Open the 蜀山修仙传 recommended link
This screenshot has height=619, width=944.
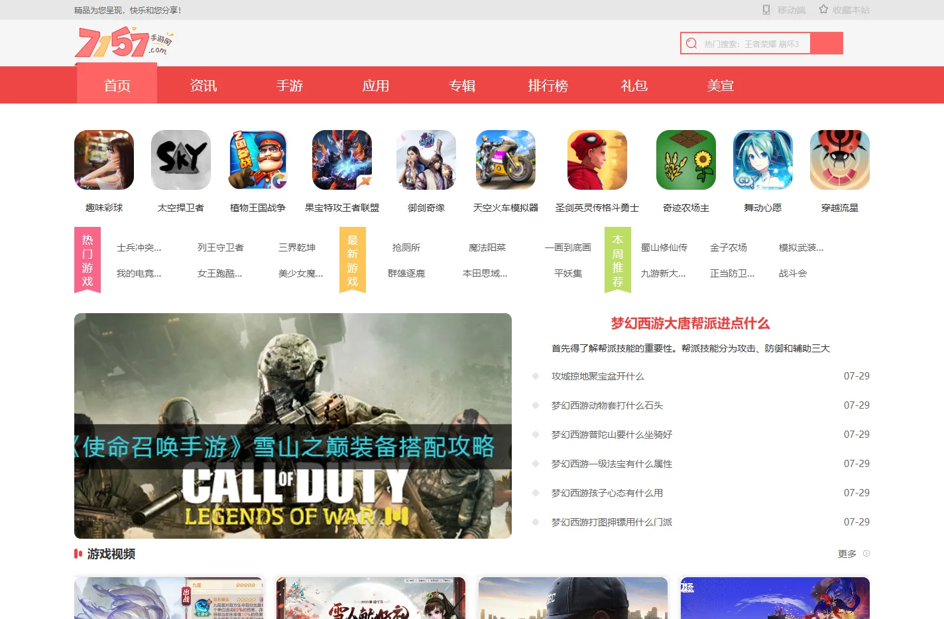tap(664, 247)
